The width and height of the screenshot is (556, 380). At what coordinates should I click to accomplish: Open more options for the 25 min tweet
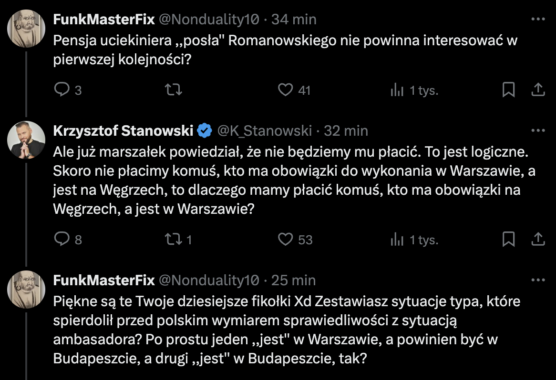(538, 280)
